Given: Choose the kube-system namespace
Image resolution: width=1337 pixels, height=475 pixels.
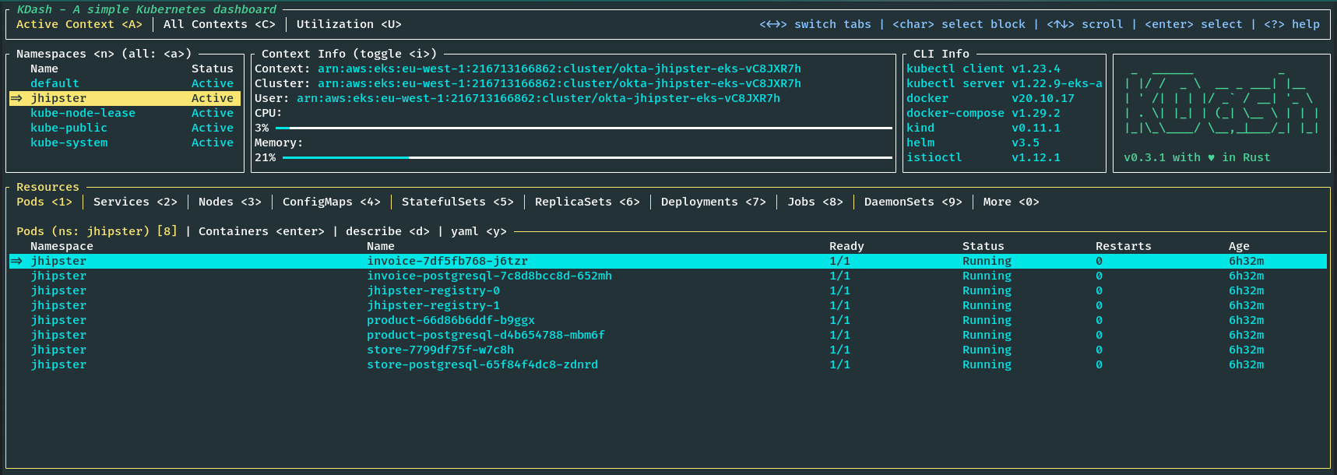Looking at the screenshot, I should [x=69, y=142].
